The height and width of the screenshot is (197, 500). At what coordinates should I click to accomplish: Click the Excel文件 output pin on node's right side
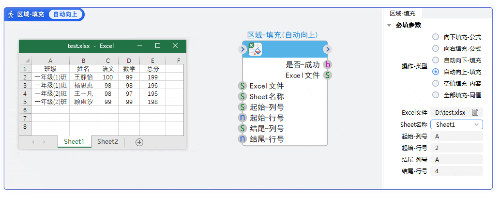pos(327,75)
